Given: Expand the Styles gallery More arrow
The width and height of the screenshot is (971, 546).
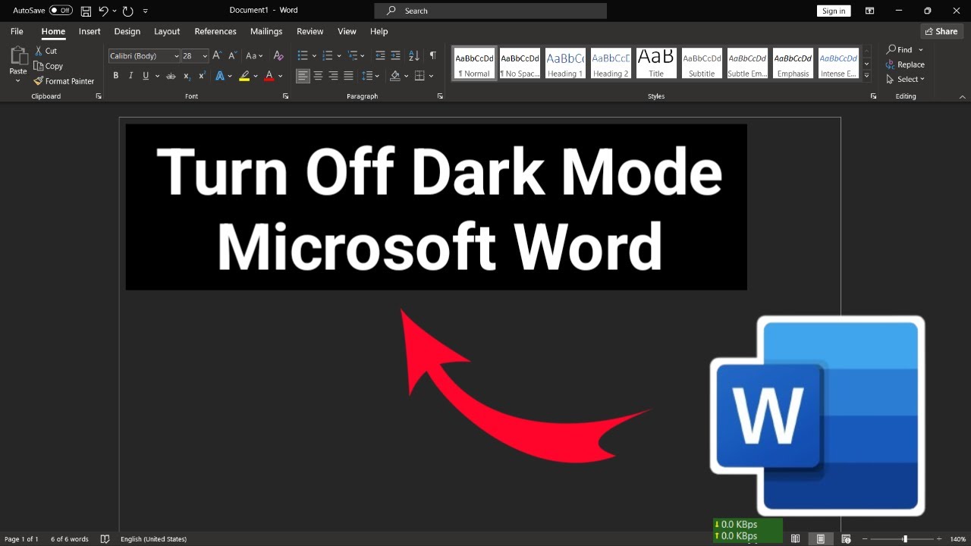Looking at the screenshot, I should [867, 76].
